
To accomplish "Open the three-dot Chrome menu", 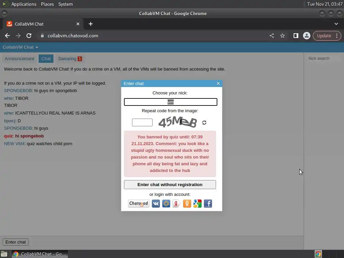I will pos(337,36).
